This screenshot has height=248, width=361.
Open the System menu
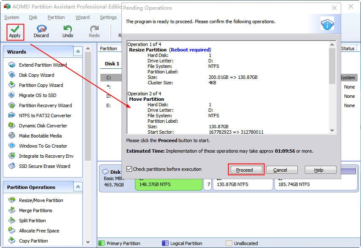[12, 17]
